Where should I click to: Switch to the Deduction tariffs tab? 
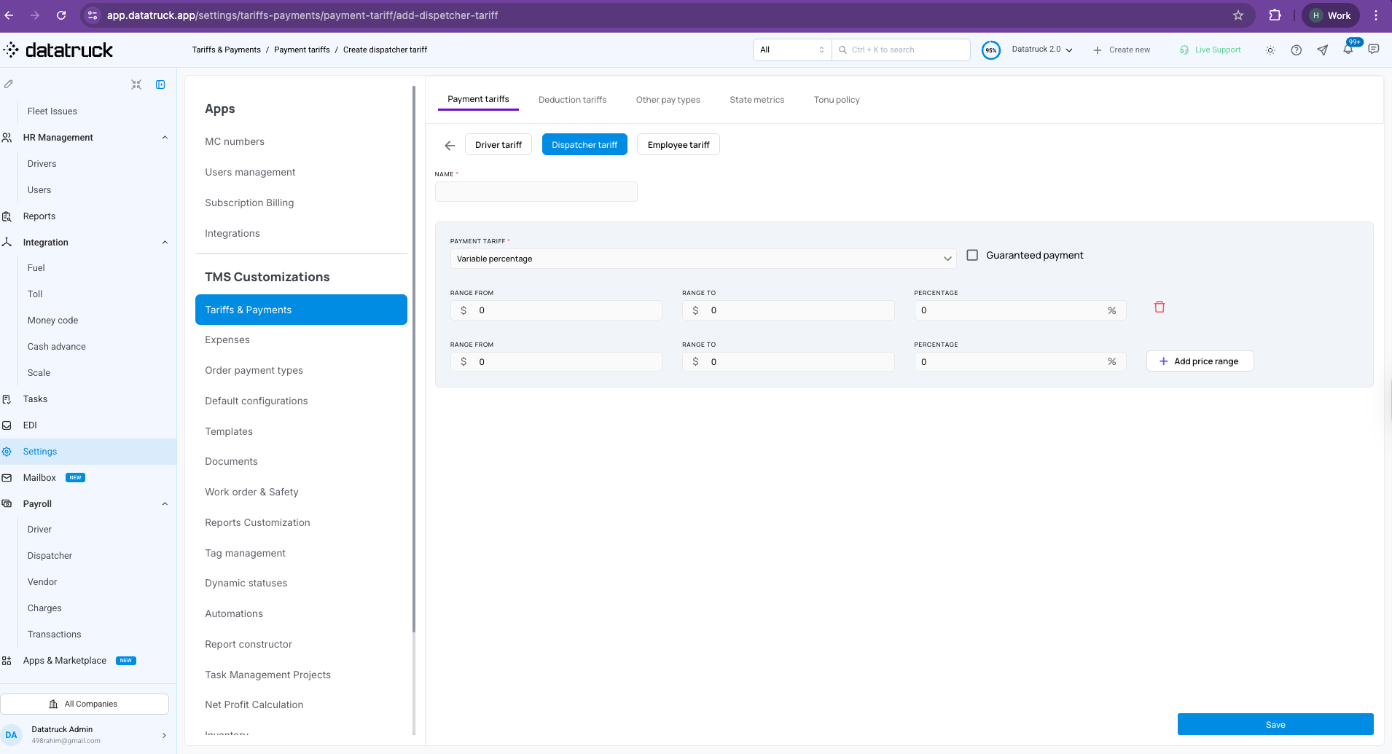[x=572, y=100]
